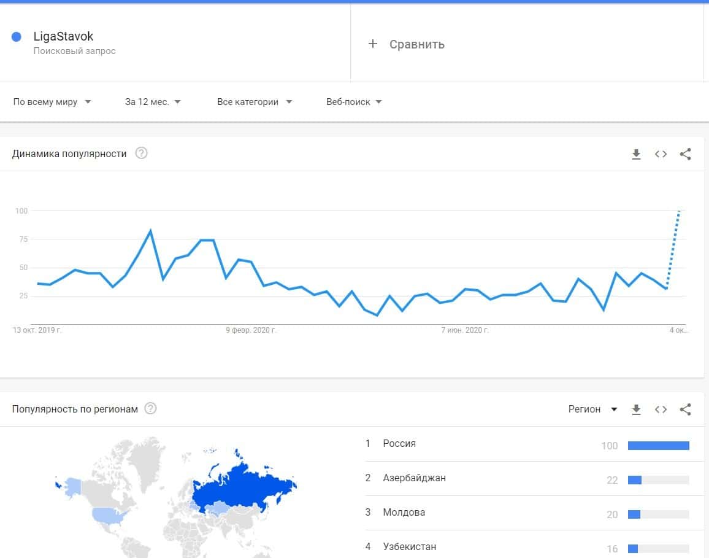The image size is (709, 558).
Task: Click the plus icon next to Сравнить
Action: click(372, 44)
